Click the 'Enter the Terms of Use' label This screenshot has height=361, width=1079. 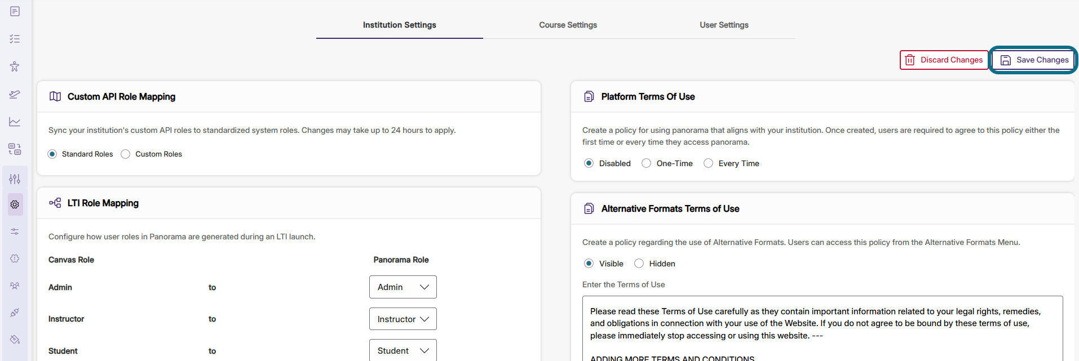pos(623,284)
